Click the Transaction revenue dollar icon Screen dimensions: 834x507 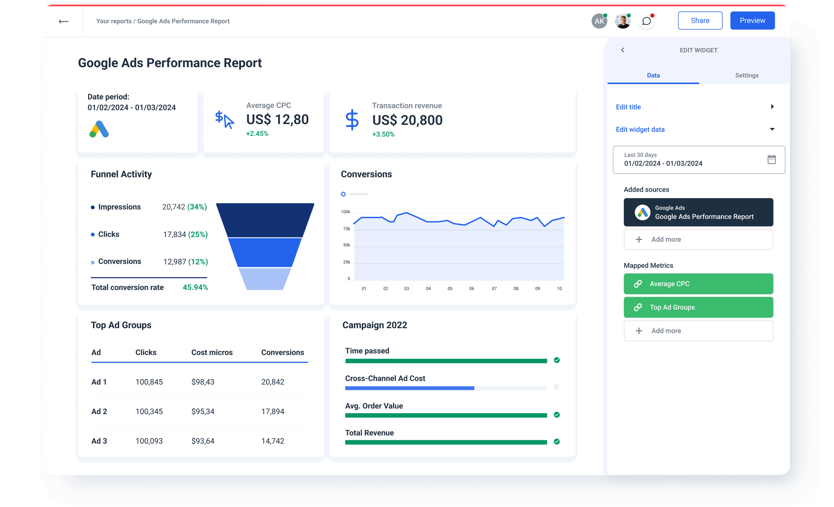(x=352, y=120)
